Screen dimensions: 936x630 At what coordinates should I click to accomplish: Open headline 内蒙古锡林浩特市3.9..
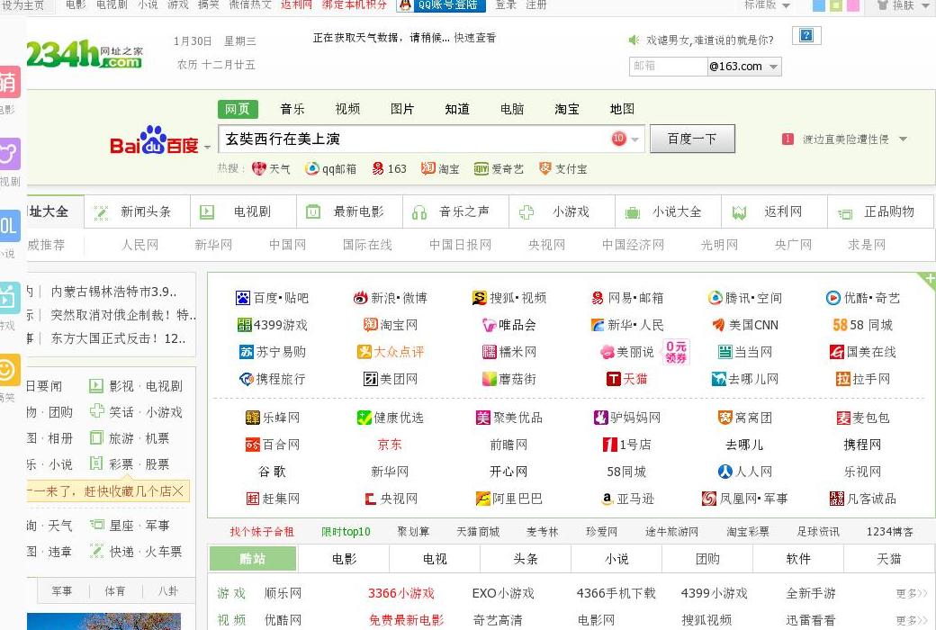coord(114,292)
